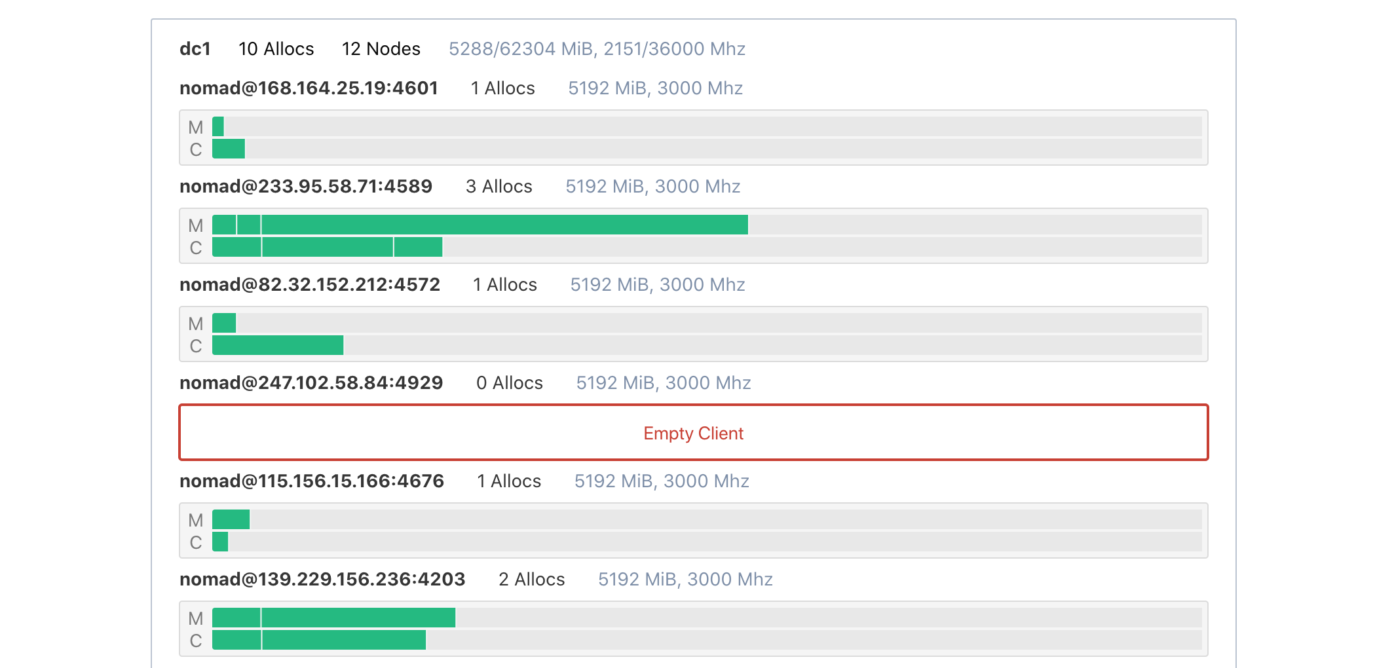Select CPU allocation of node 115.156.15.166
The height and width of the screenshot is (668, 1394).
220,542
